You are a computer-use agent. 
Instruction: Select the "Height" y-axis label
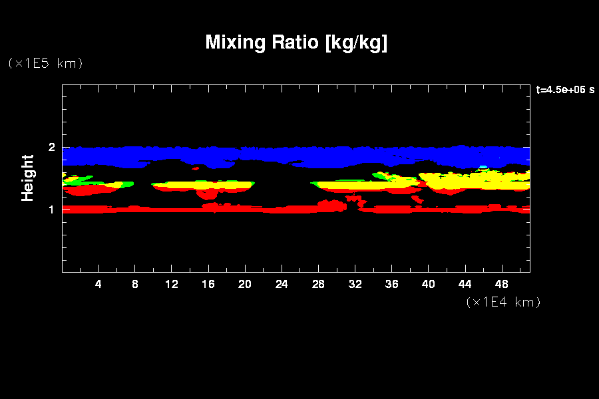[28, 178]
